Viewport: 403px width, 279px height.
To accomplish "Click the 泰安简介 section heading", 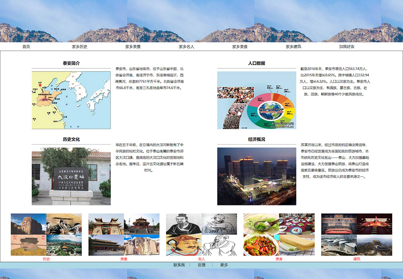I will tap(71, 63).
